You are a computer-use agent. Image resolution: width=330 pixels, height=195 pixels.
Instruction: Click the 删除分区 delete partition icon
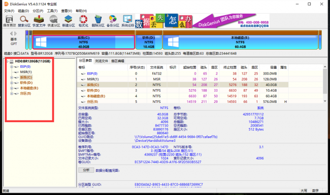pos(98,21)
